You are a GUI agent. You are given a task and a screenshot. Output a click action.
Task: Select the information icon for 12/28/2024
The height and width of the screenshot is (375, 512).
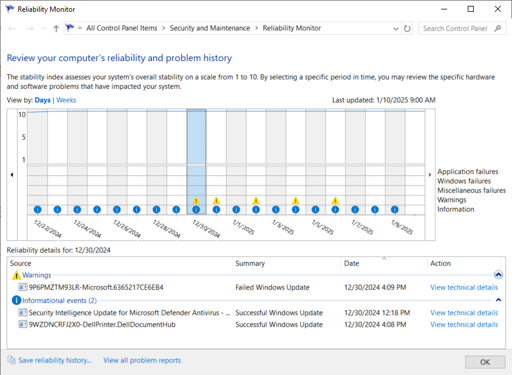[x=156, y=210]
